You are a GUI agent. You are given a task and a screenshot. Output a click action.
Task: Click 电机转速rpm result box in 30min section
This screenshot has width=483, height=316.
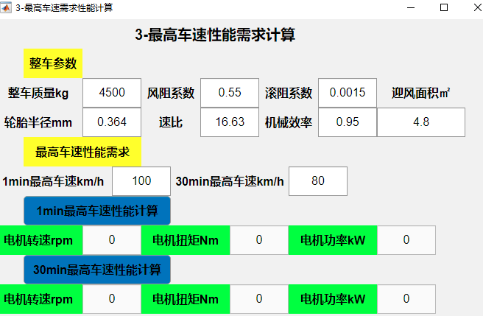(112, 299)
